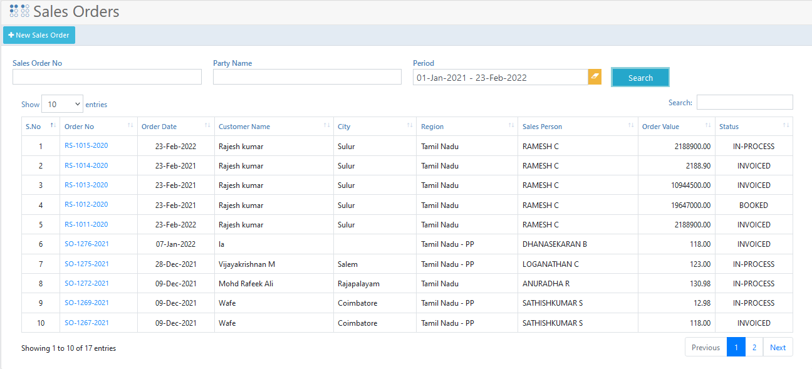
Task: Click the 'Showing 1 to 10 of 17 entries' text
Action: click(68, 348)
